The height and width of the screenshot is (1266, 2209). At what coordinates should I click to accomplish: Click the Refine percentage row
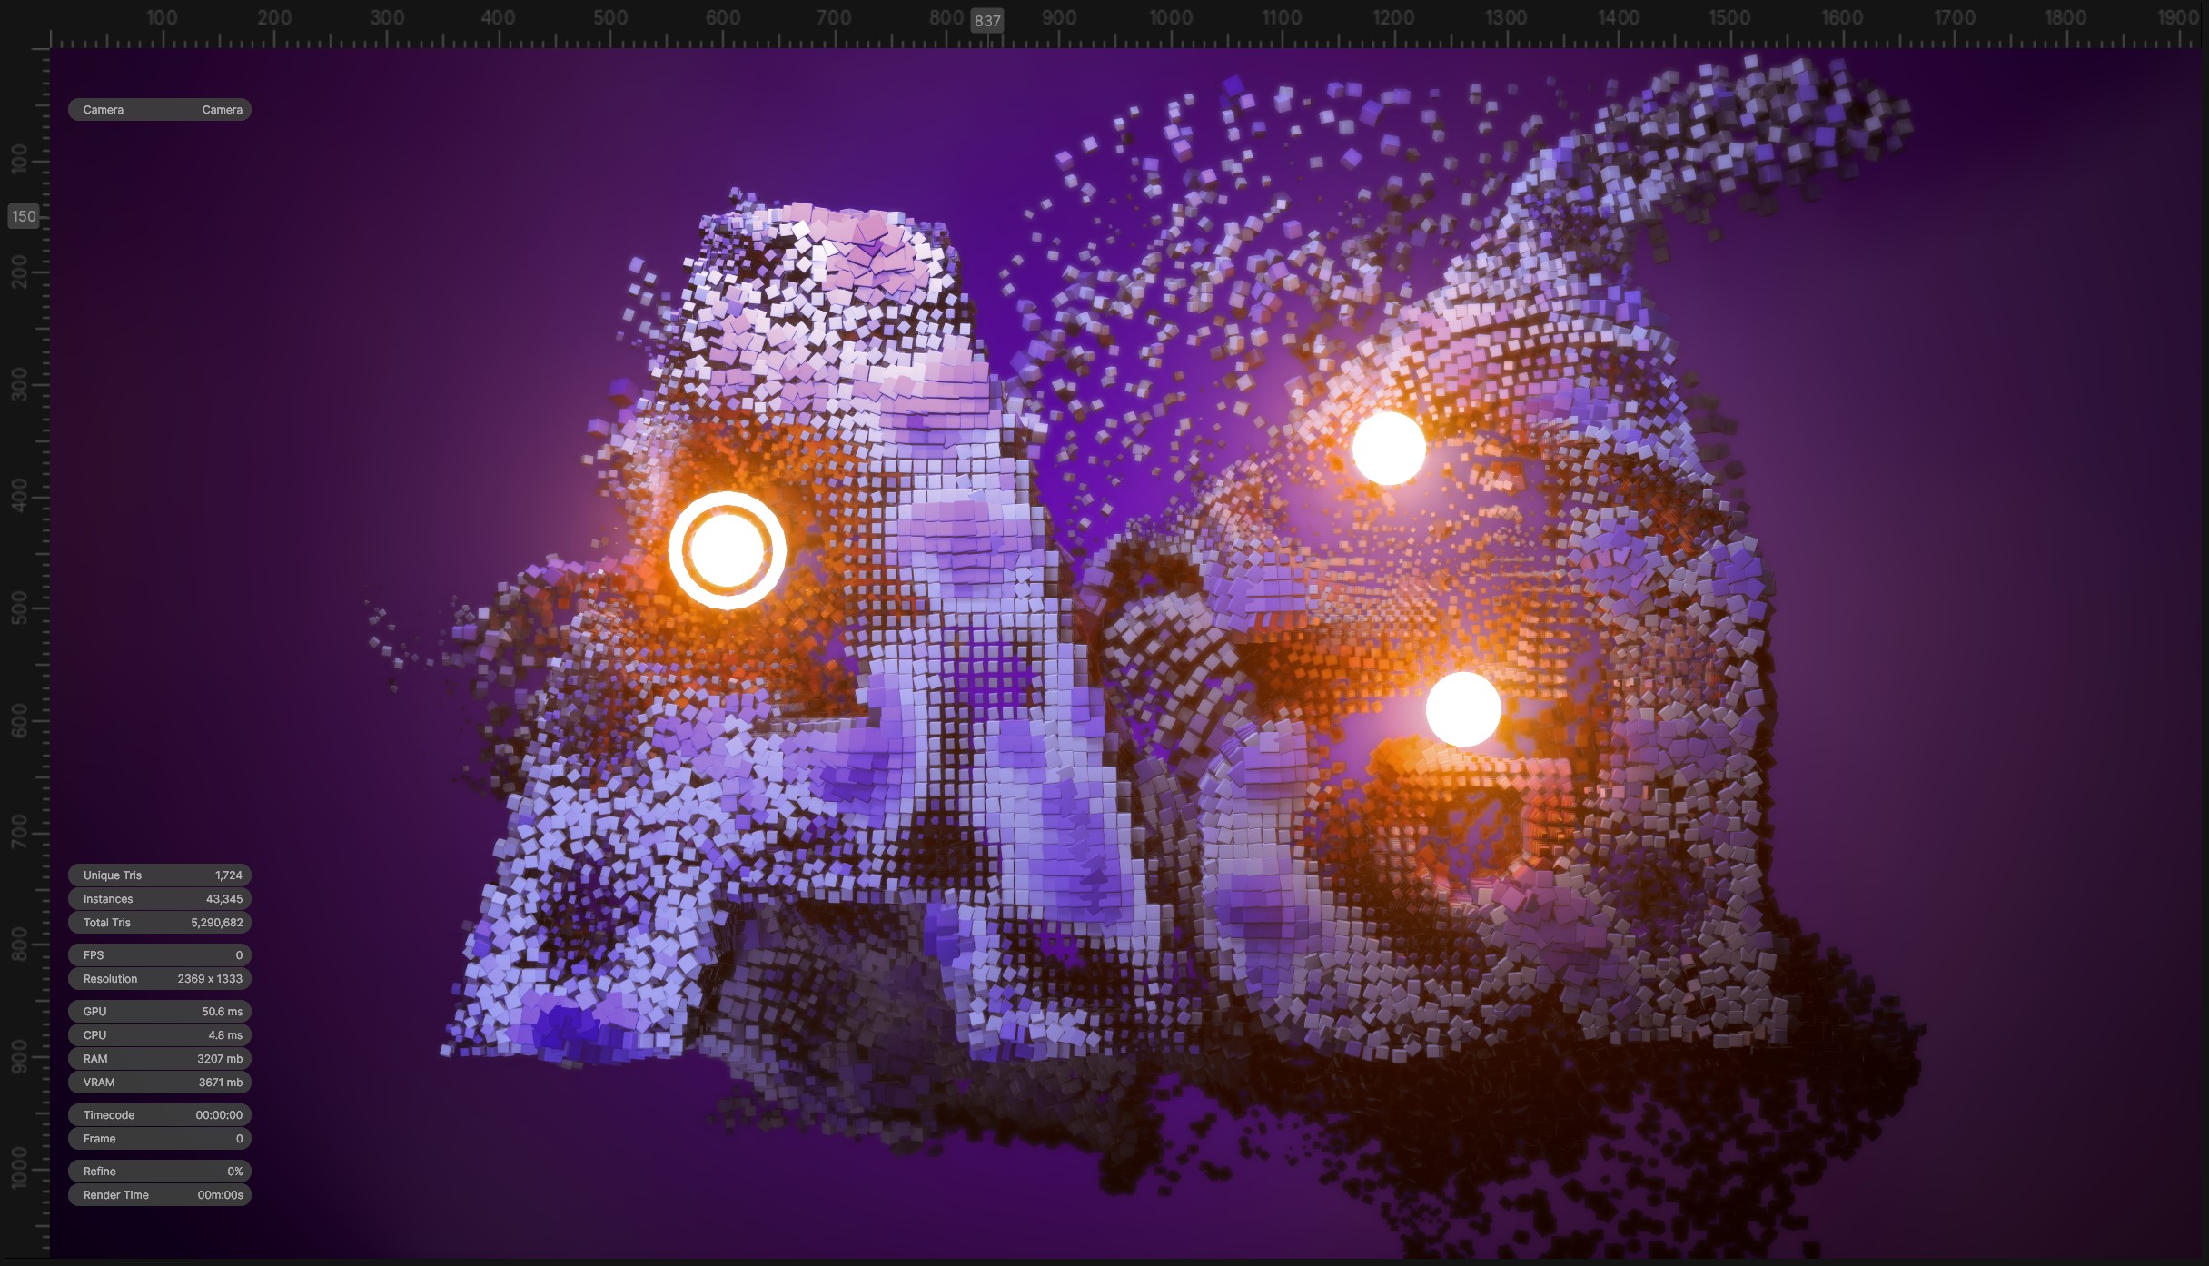click(159, 1172)
